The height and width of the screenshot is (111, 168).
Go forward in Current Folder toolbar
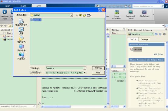[x=5, y=26]
